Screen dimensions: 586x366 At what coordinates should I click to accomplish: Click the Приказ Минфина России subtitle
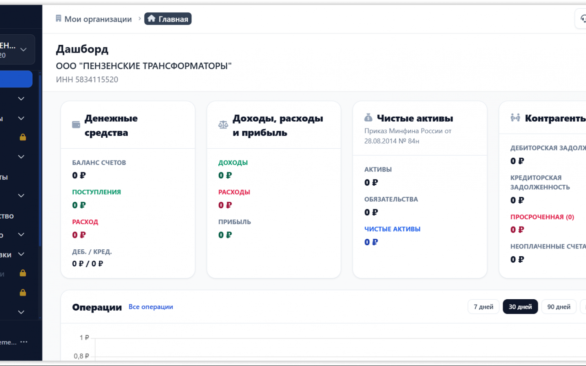408,136
